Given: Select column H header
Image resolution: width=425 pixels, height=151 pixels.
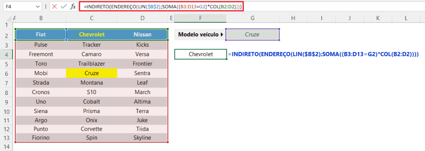Looking at the screenshot, I should click(293, 18).
